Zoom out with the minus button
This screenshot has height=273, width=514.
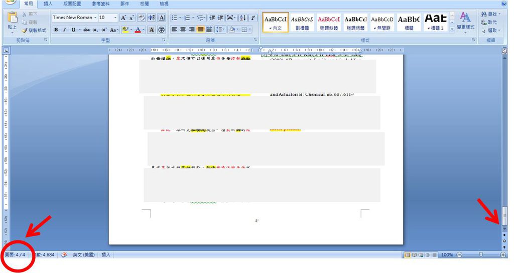pyautogui.click(x=459, y=254)
